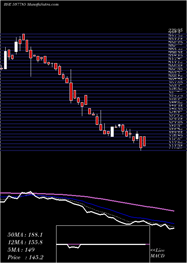Click the BSE 537785 MunafaSutra.com header text
This screenshot has height=263, width=187.
tap(31, 5)
